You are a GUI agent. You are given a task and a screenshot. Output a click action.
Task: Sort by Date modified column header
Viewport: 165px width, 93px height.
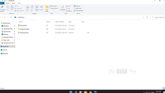point(60,22)
